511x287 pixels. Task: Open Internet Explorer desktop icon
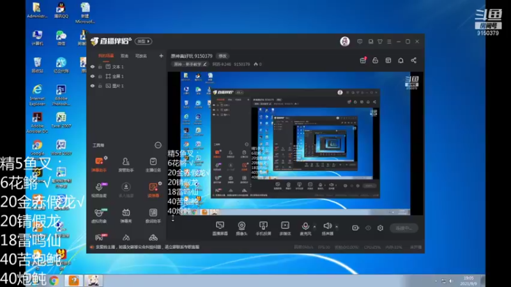coord(37,94)
